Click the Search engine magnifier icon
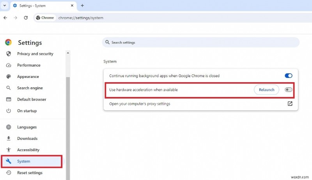312x180 pixels. [9, 88]
